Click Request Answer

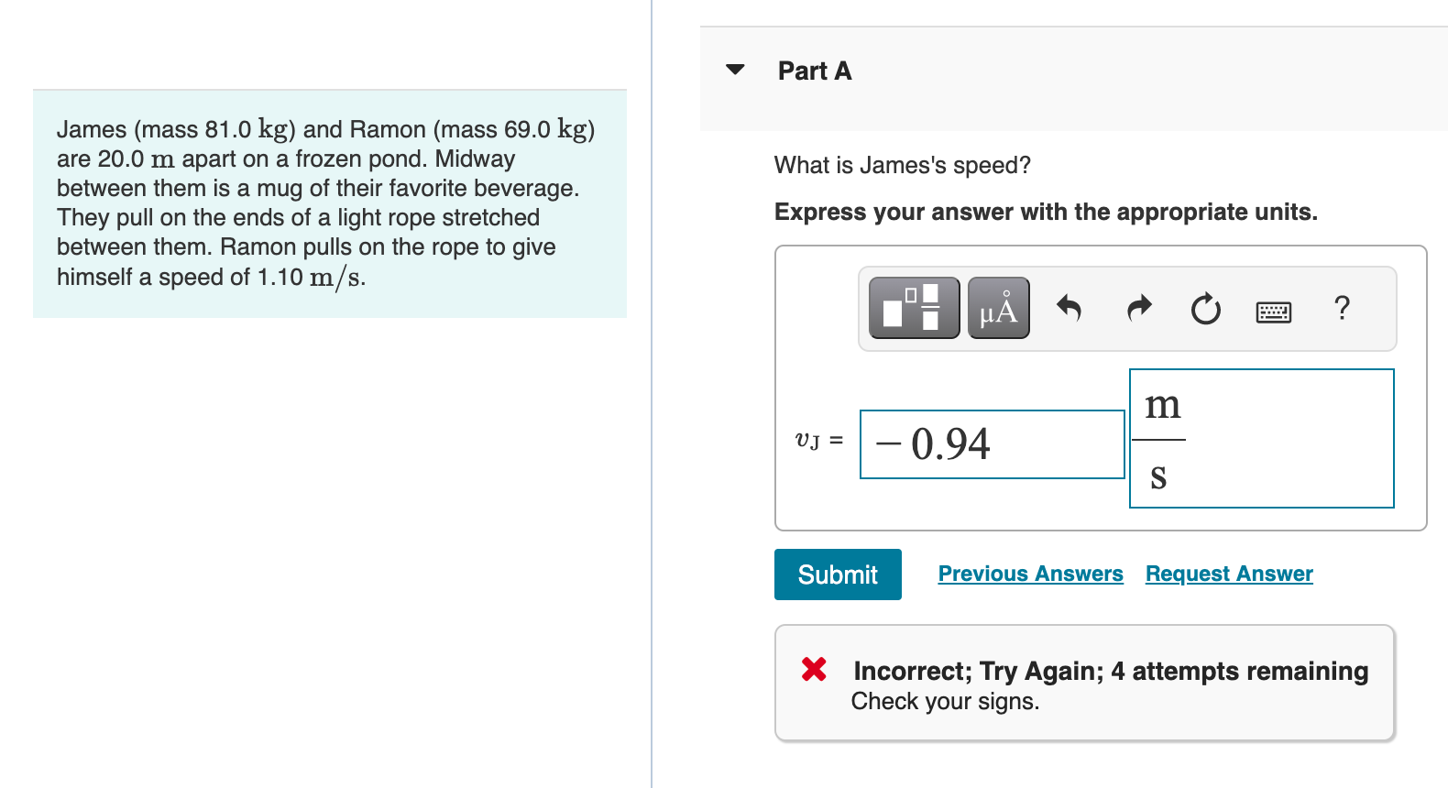click(1228, 574)
